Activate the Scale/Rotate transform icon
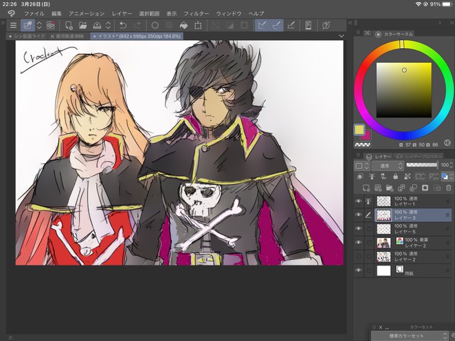Screen dimensions: 455x341 (x=198, y=25)
